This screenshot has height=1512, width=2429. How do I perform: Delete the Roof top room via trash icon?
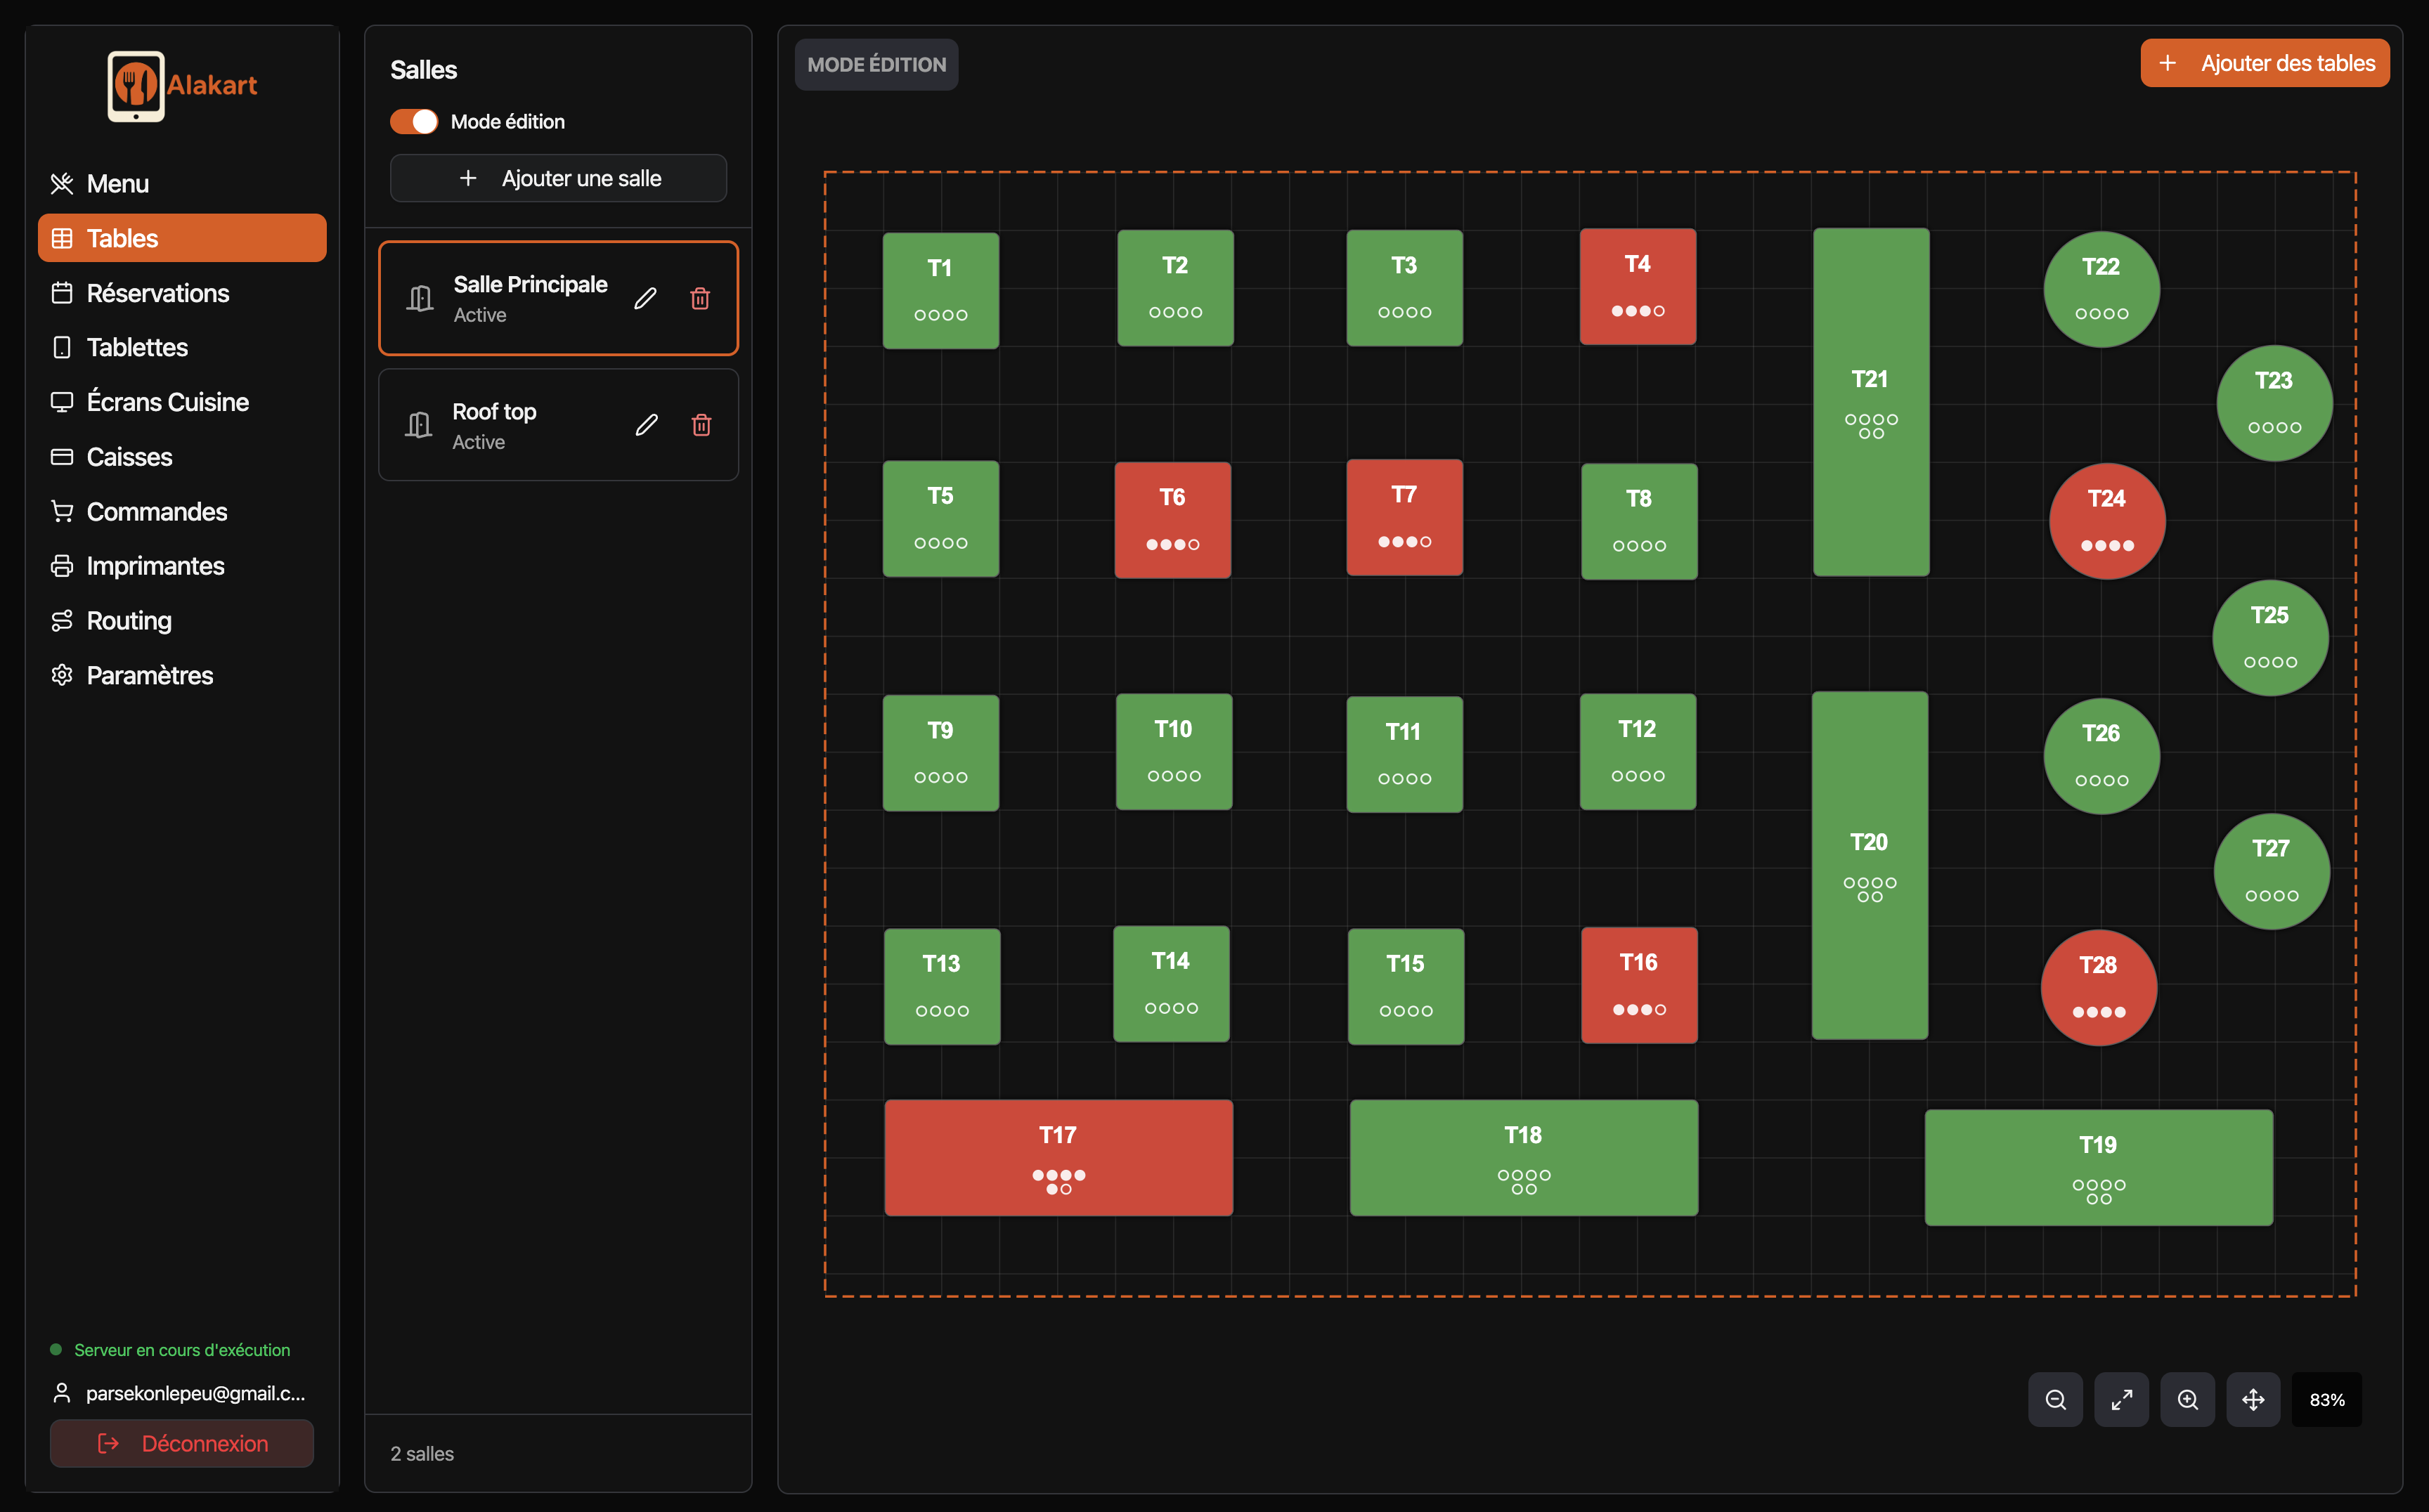coord(701,425)
